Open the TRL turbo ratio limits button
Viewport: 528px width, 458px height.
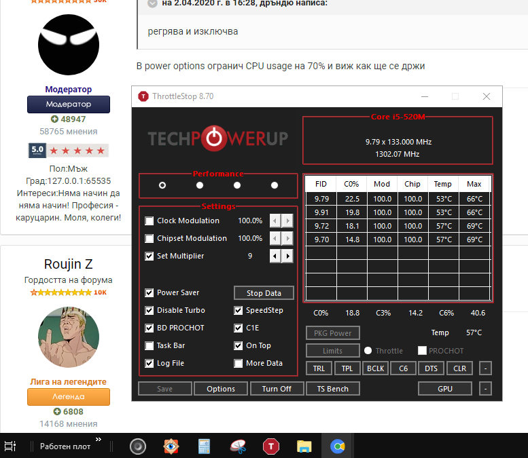(319, 368)
